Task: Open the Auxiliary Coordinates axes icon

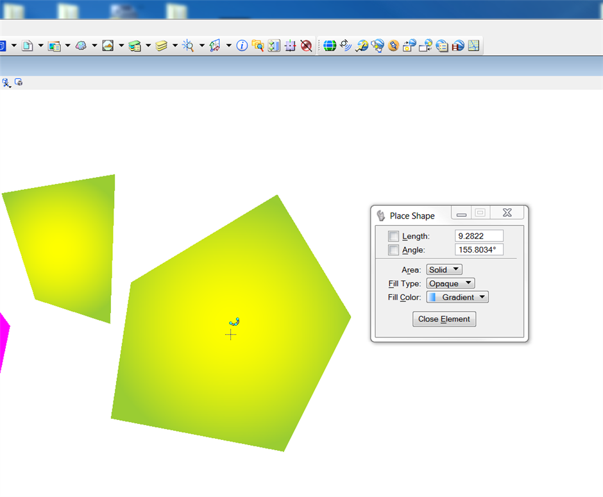Action: coord(215,46)
